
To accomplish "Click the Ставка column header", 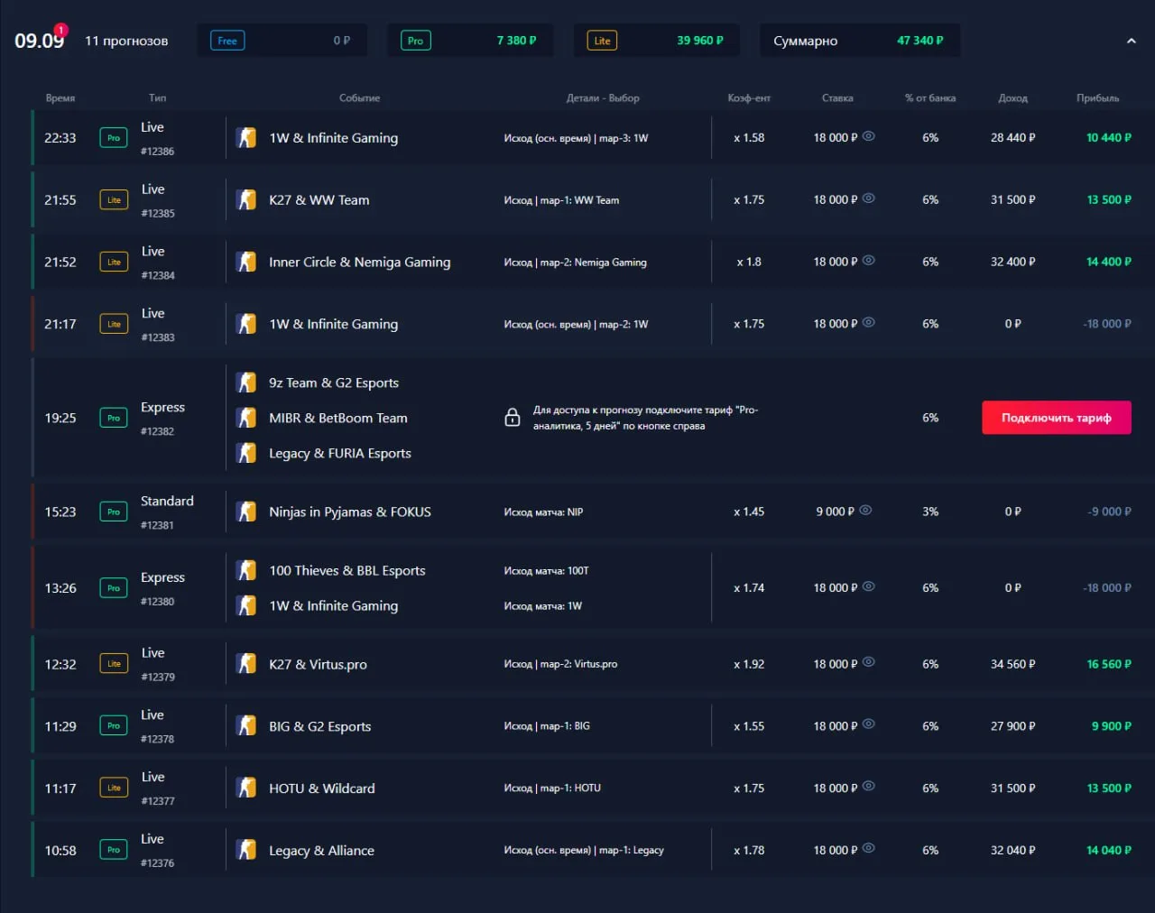I will (x=837, y=98).
